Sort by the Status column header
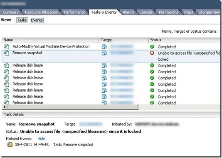The image size is (222, 158). [x=184, y=40]
